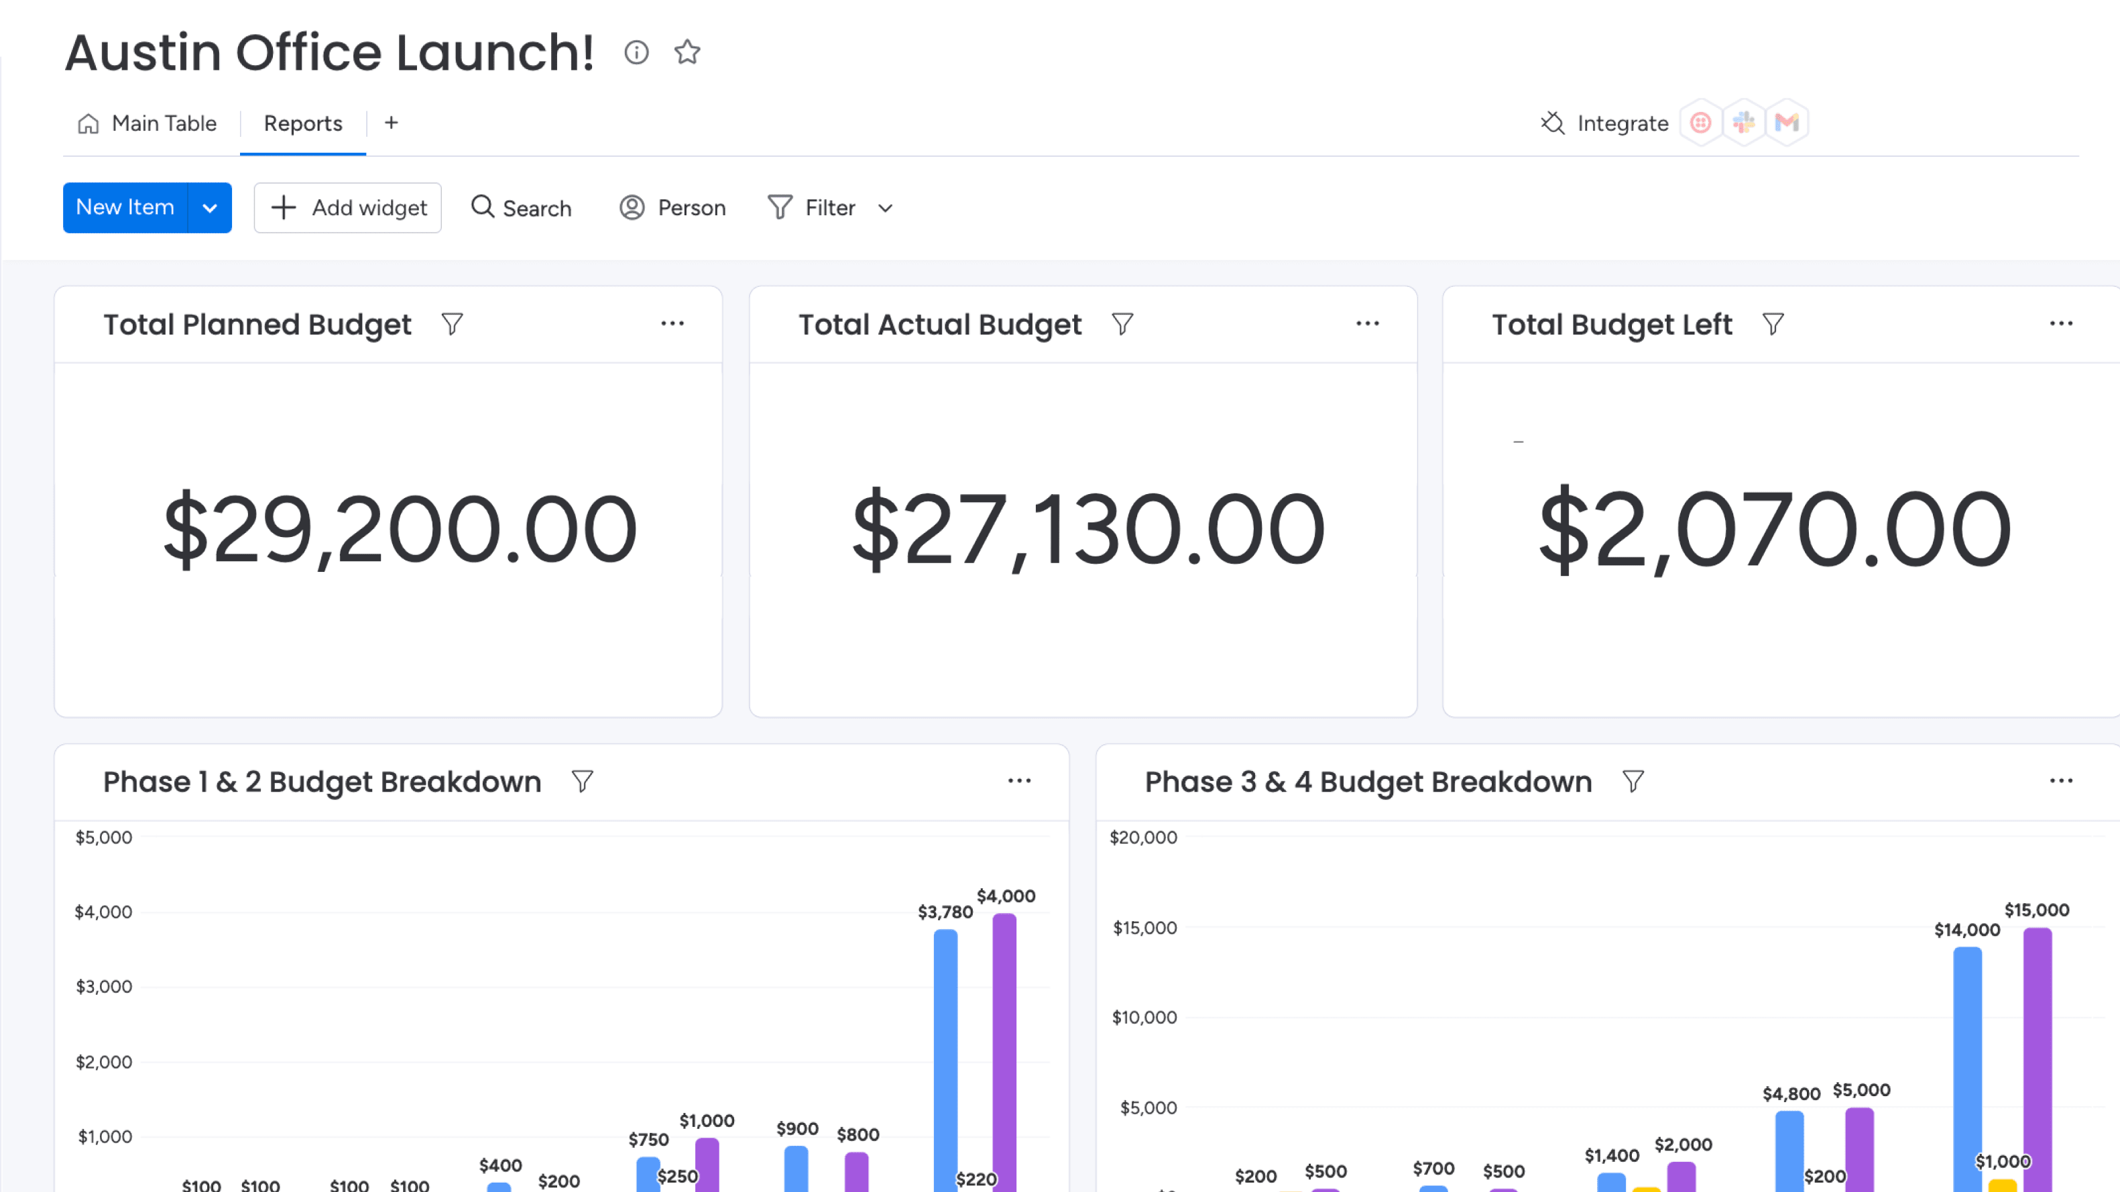The height and width of the screenshot is (1192, 2120).
Task: Open the monday integration icon
Action: 1700,123
